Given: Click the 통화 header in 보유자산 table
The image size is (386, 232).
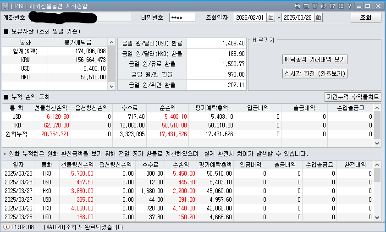Looking at the screenshot, I should pyautogui.click(x=25, y=42).
